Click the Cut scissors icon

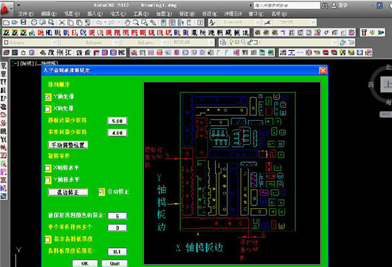[x=62, y=22]
